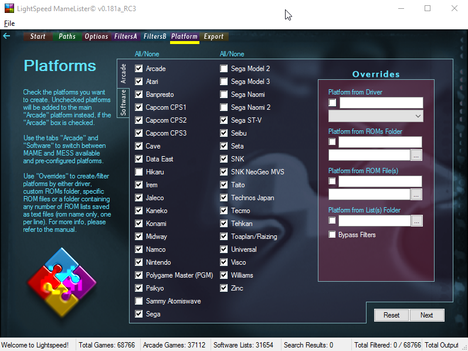Toggle the Banpresto checkbox
468x351 pixels.
pos(139,94)
